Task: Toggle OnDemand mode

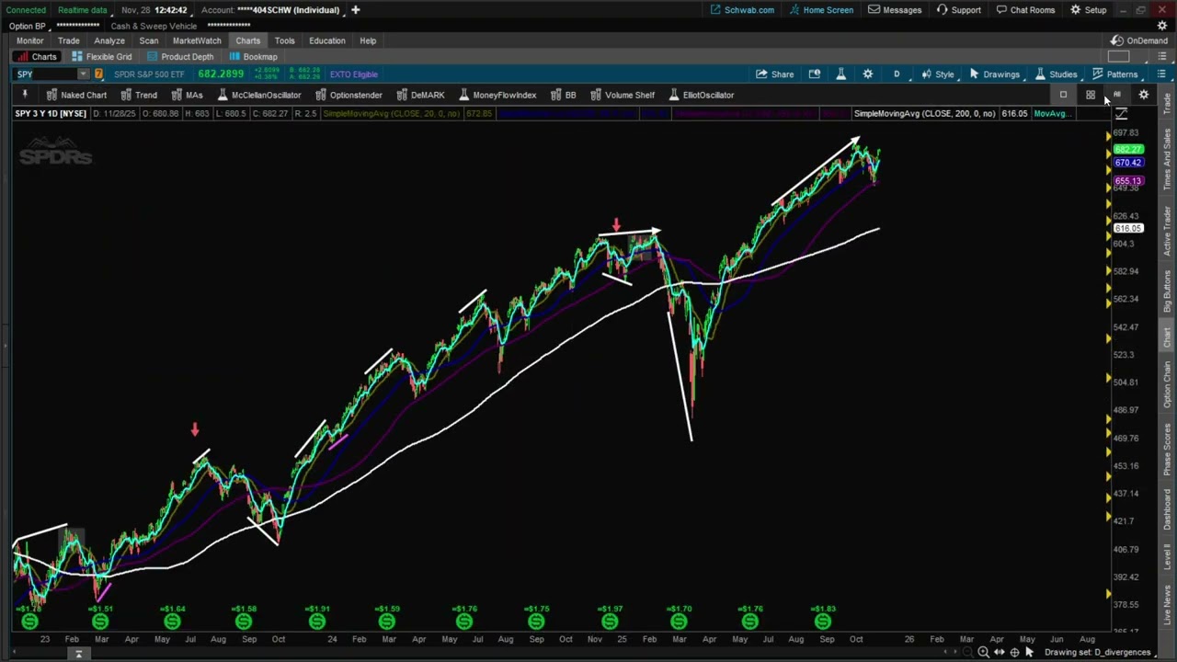Action: (x=1138, y=40)
